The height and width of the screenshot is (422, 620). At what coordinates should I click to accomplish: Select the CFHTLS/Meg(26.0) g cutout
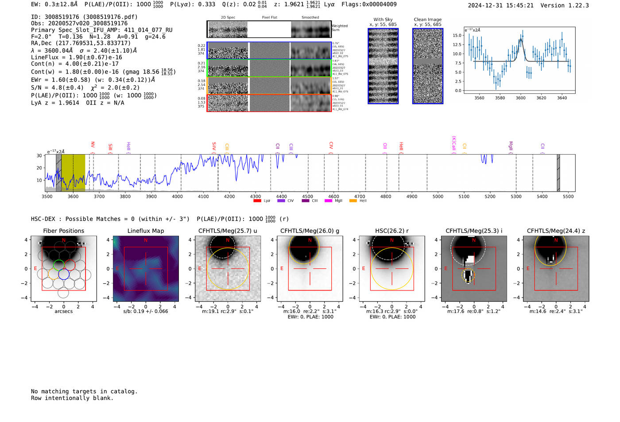pos(310,269)
